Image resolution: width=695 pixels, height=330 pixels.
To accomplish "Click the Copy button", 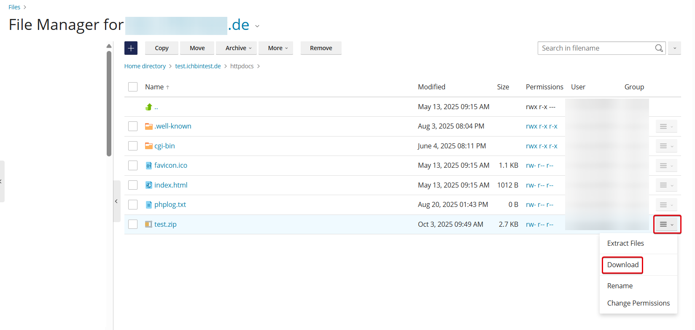I will point(162,48).
